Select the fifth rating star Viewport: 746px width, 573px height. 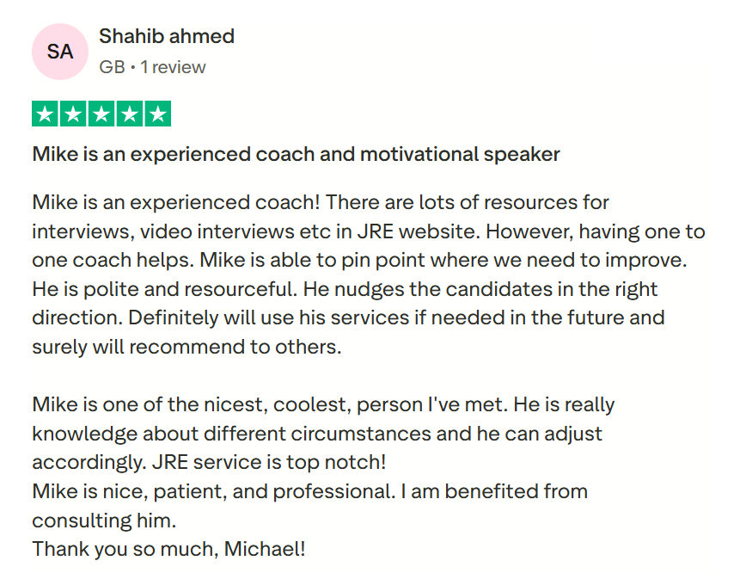point(157,114)
